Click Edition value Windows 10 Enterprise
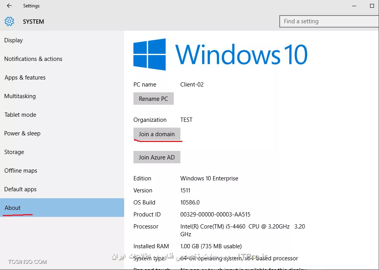Viewport: 379px width, 270px height. click(209, 178)
